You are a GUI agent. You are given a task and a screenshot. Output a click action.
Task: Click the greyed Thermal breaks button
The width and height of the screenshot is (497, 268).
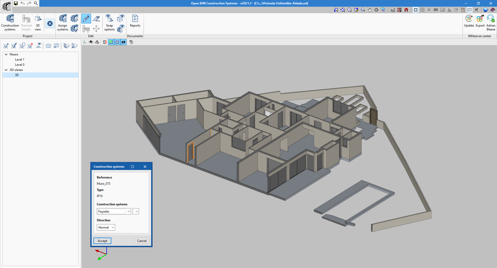26,23
